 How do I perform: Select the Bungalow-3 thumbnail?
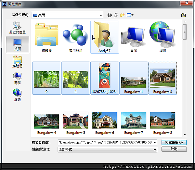(163, 78)
